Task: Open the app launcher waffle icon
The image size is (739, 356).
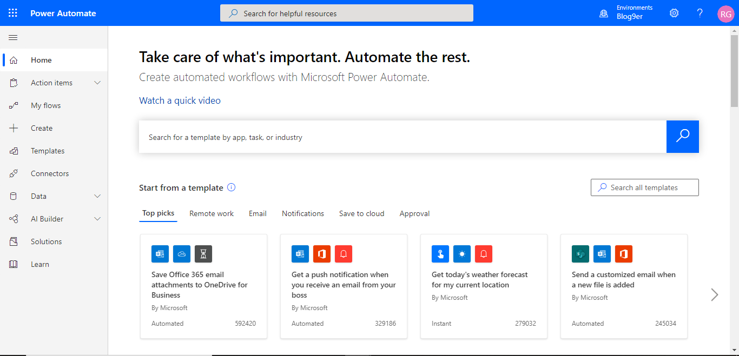Action: [13, 13]
